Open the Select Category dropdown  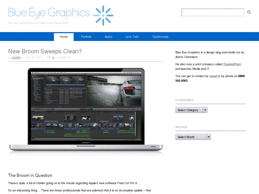(x=191, y=110)
